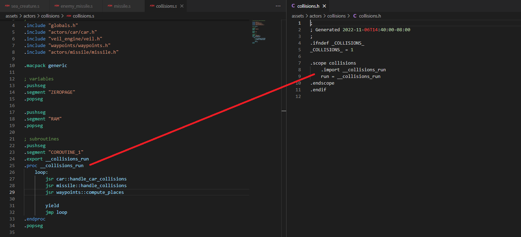Click the .endif line in collisions.h
The height and width of the screenshot is (237, 521).
(318, 90)
